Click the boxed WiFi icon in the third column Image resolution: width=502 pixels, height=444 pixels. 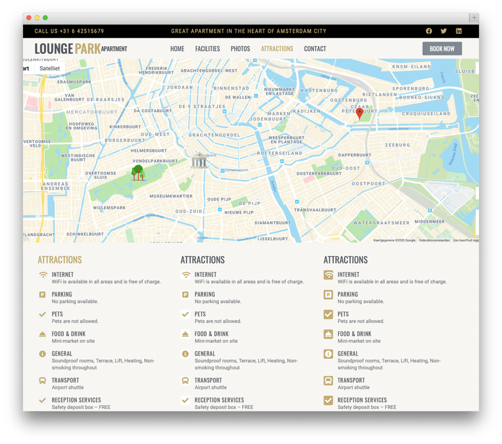point(328,275)
